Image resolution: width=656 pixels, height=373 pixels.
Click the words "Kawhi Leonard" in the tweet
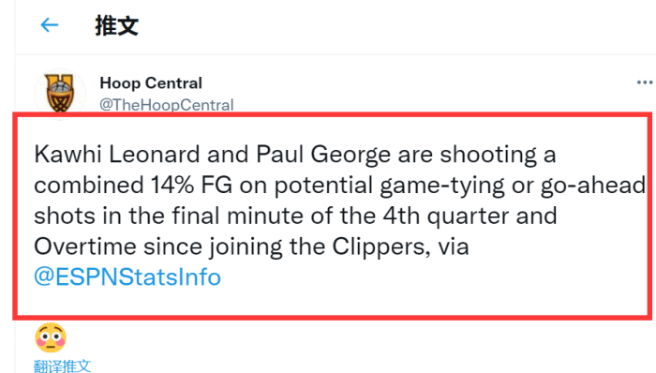tap(117, 155)
